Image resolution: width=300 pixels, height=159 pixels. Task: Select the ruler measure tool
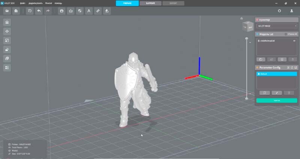tap(98, 11)
